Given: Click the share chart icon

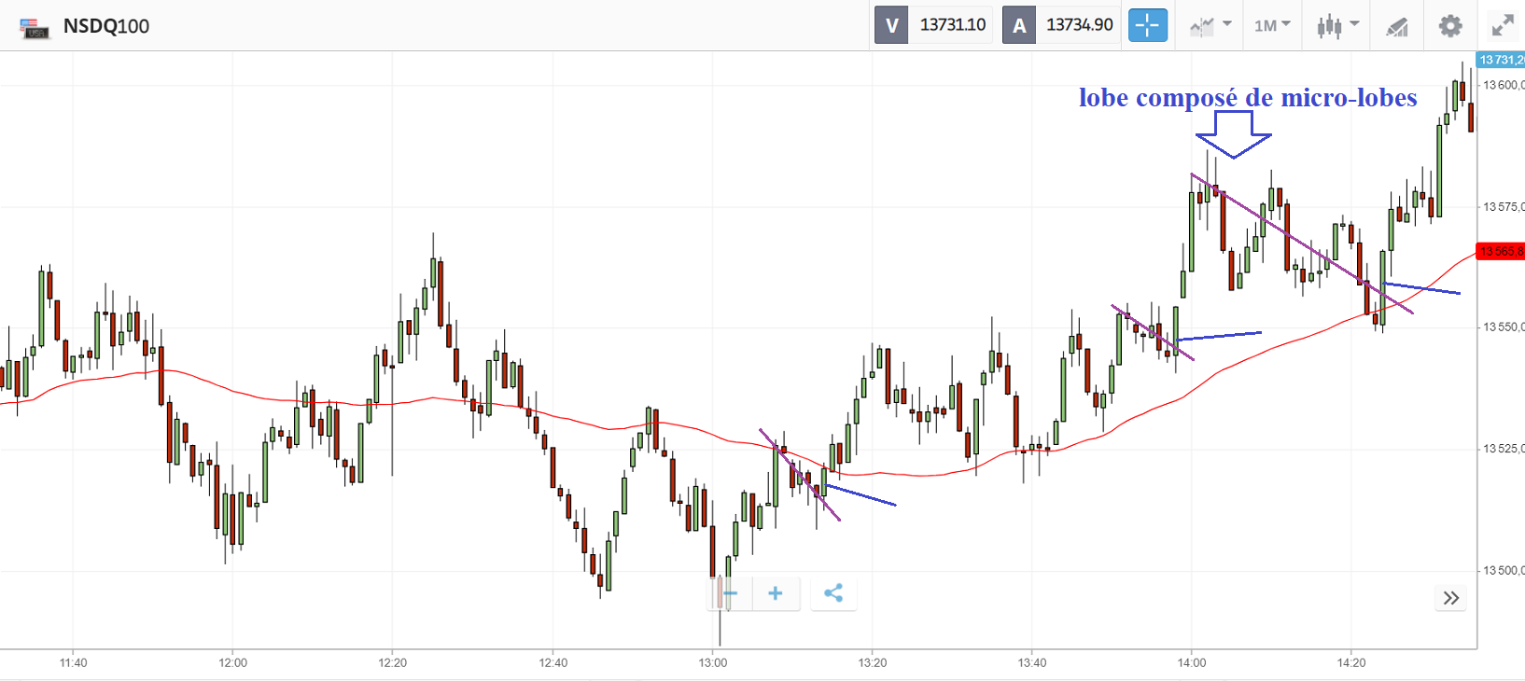Looking at the screenshot, I should coord(833,593).
